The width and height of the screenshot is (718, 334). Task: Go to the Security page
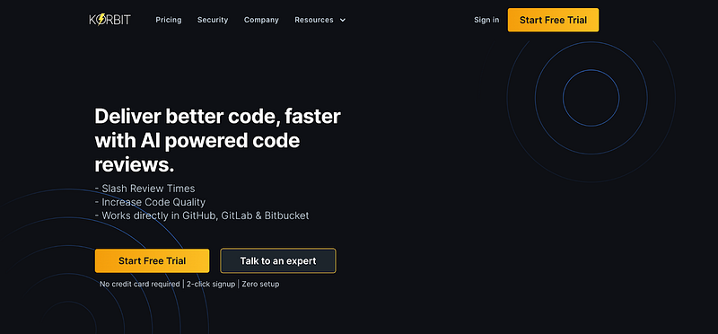pos(213,20)
